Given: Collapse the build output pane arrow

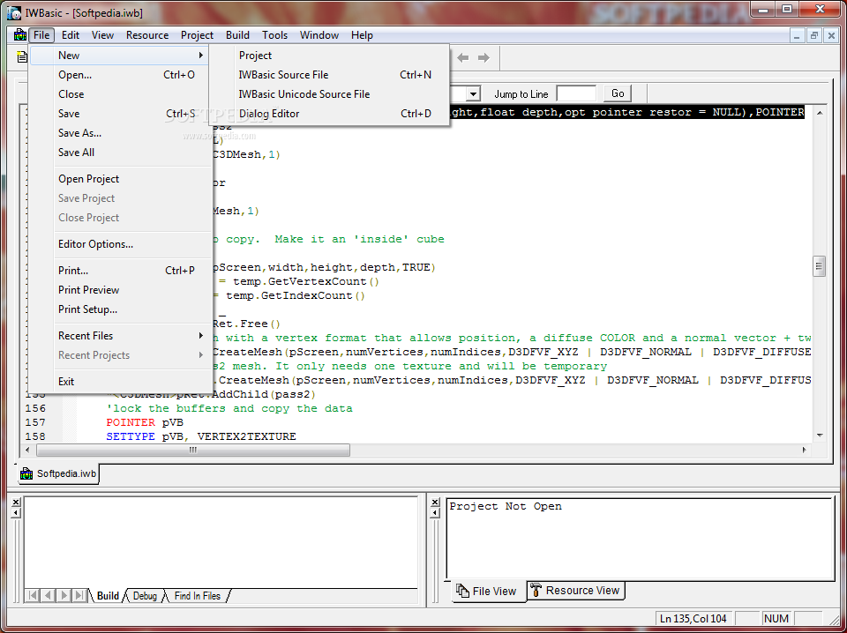Looking at the screenshot, I should pyautogui.click(x=16, y=513).
